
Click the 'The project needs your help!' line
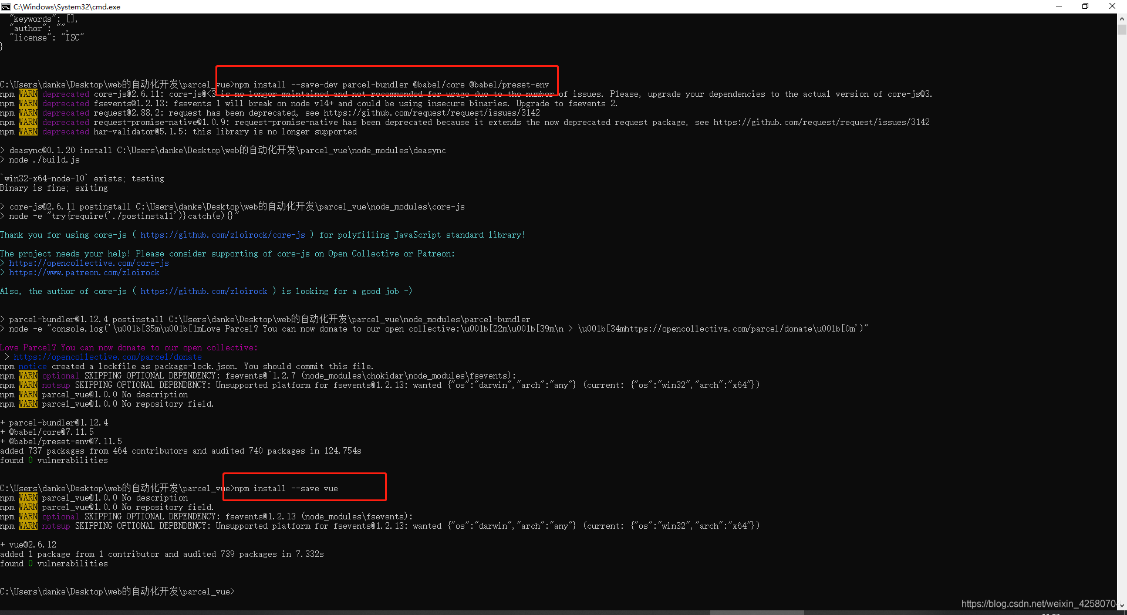[x=228, y=254]
